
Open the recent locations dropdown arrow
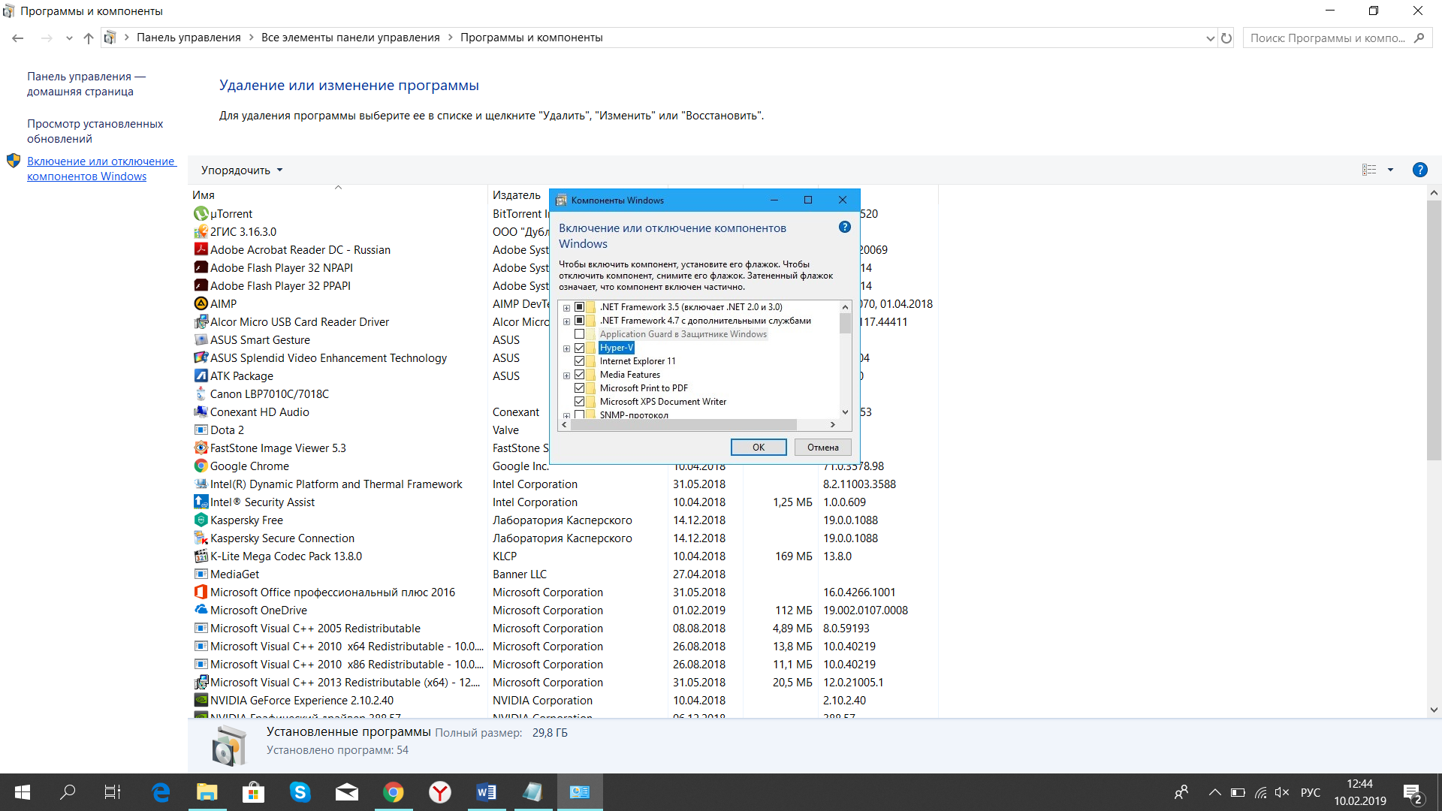click(69, 38)
